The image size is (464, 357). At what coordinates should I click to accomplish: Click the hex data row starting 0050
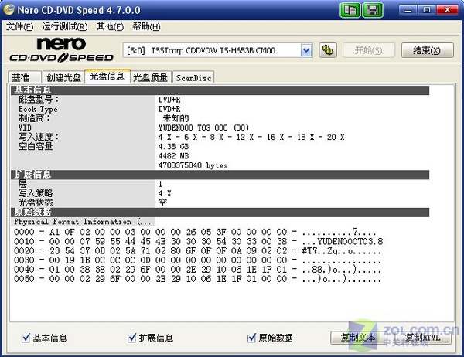pos(197,279)
